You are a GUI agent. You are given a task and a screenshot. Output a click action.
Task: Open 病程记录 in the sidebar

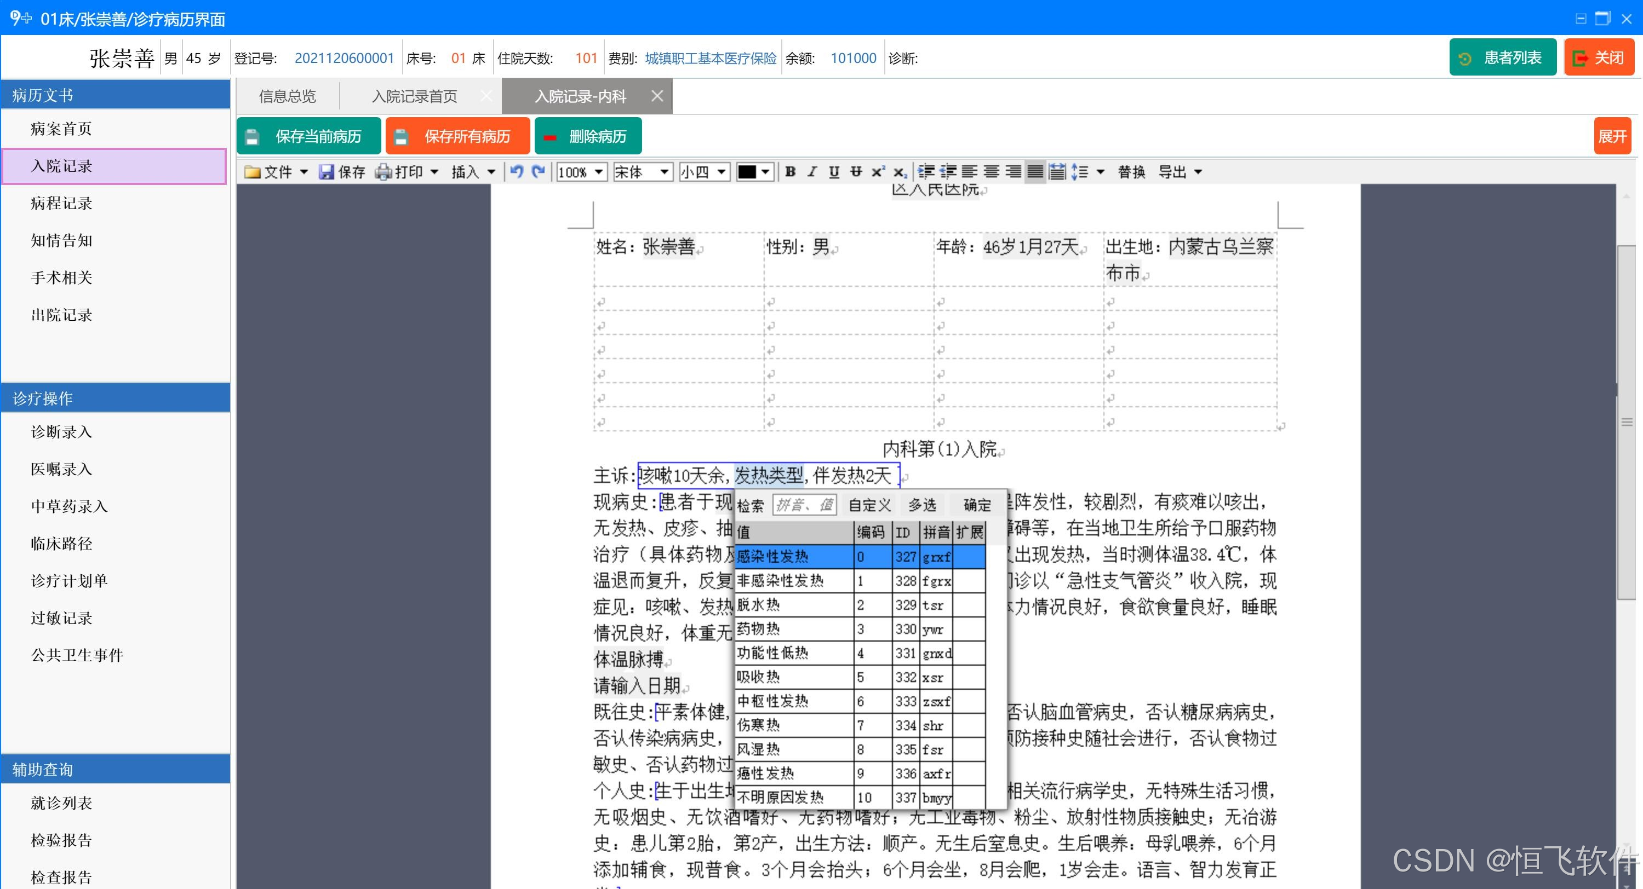pos(62,203)
